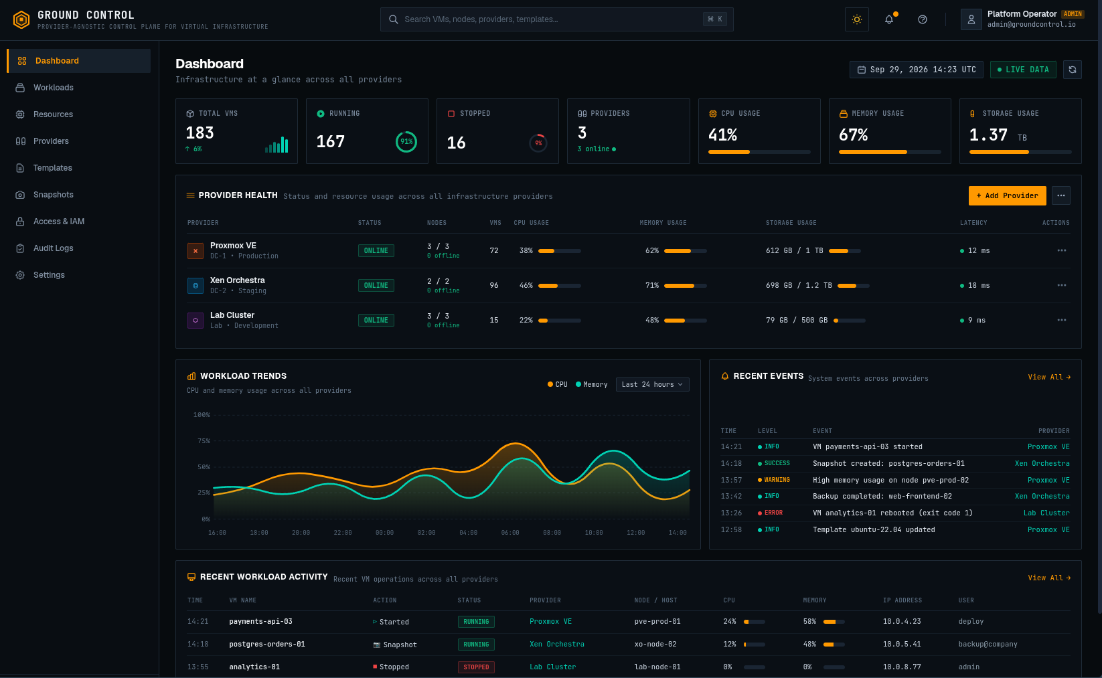Open Proxmox VE row actions menu
This screenshot has width=1102, height=678.
point(1061,250)
